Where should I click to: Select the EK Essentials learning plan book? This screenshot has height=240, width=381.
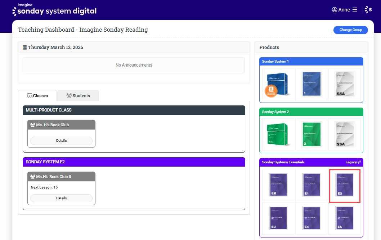tap(278, 185)
